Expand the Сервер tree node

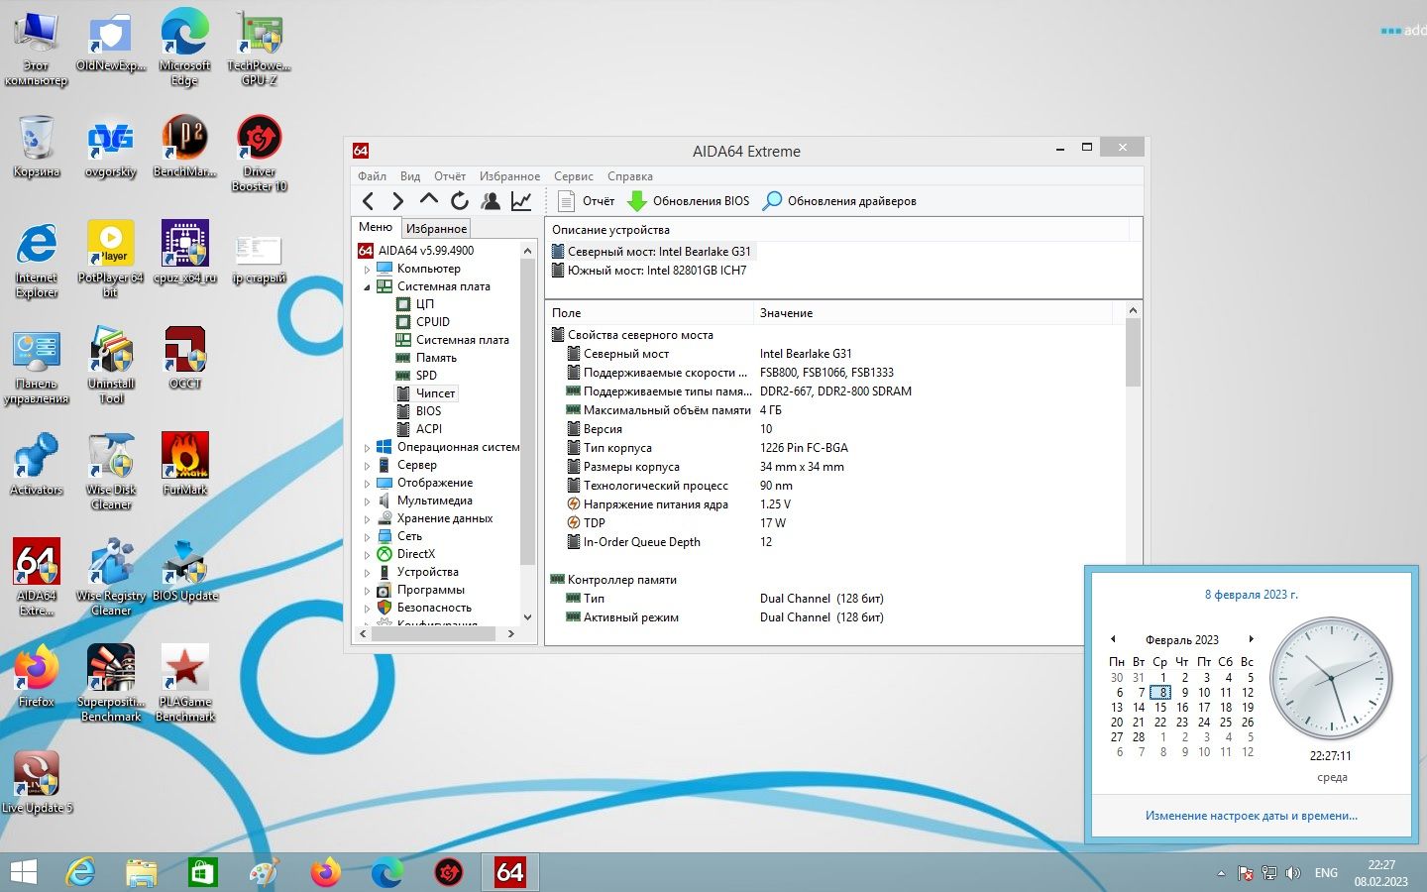[x=367, y=465]
